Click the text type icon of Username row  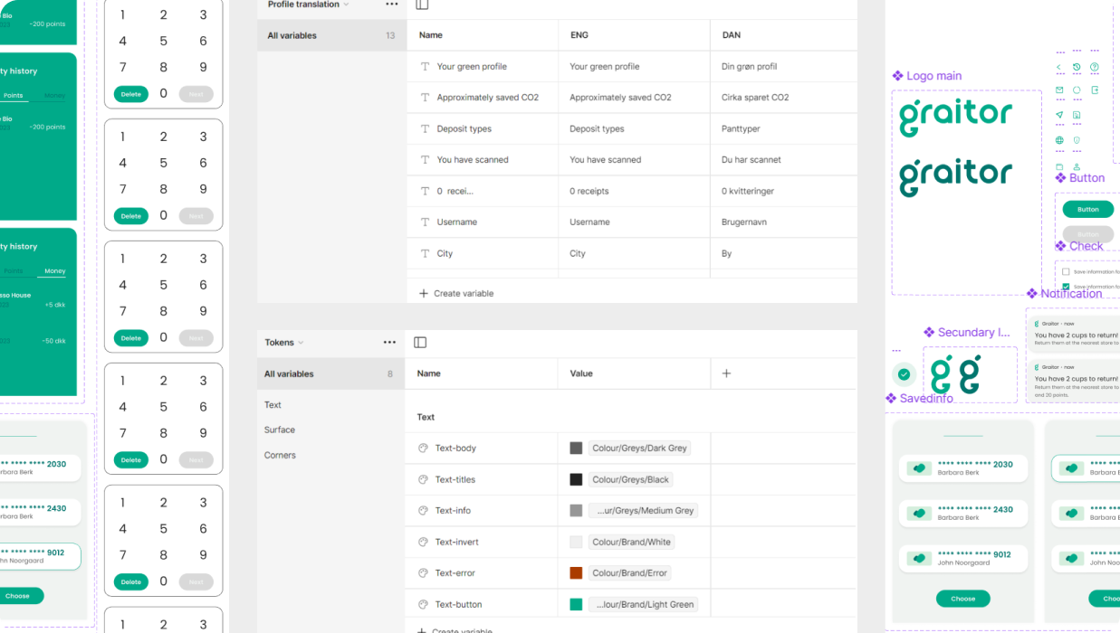pos(425,222)
